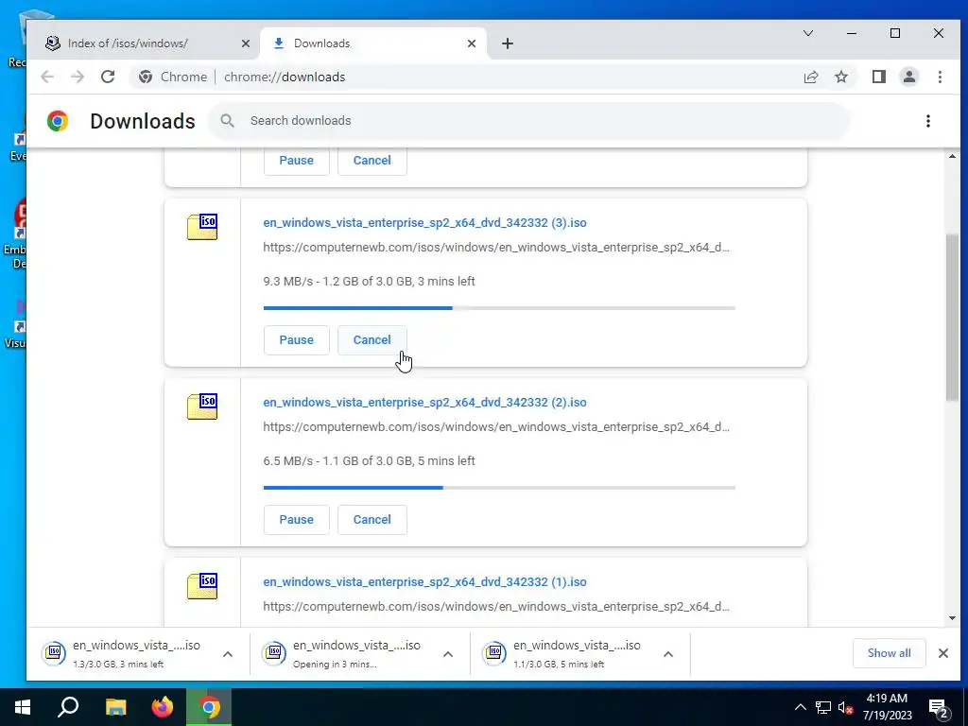968x726 pixels.
Task: Open the (2).iso file name link
Action: coord(424,403)
